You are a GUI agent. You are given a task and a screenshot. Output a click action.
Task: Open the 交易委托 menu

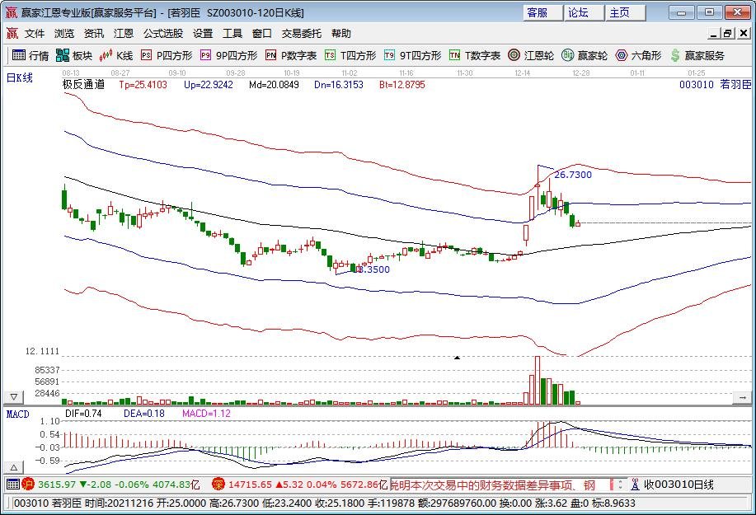302,33
